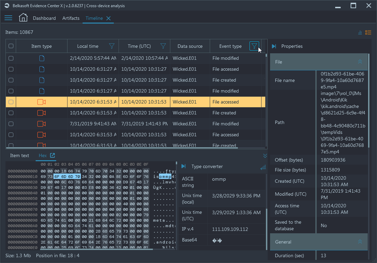Click the video icon of the 7/31/2019 row

click(41, 124)
